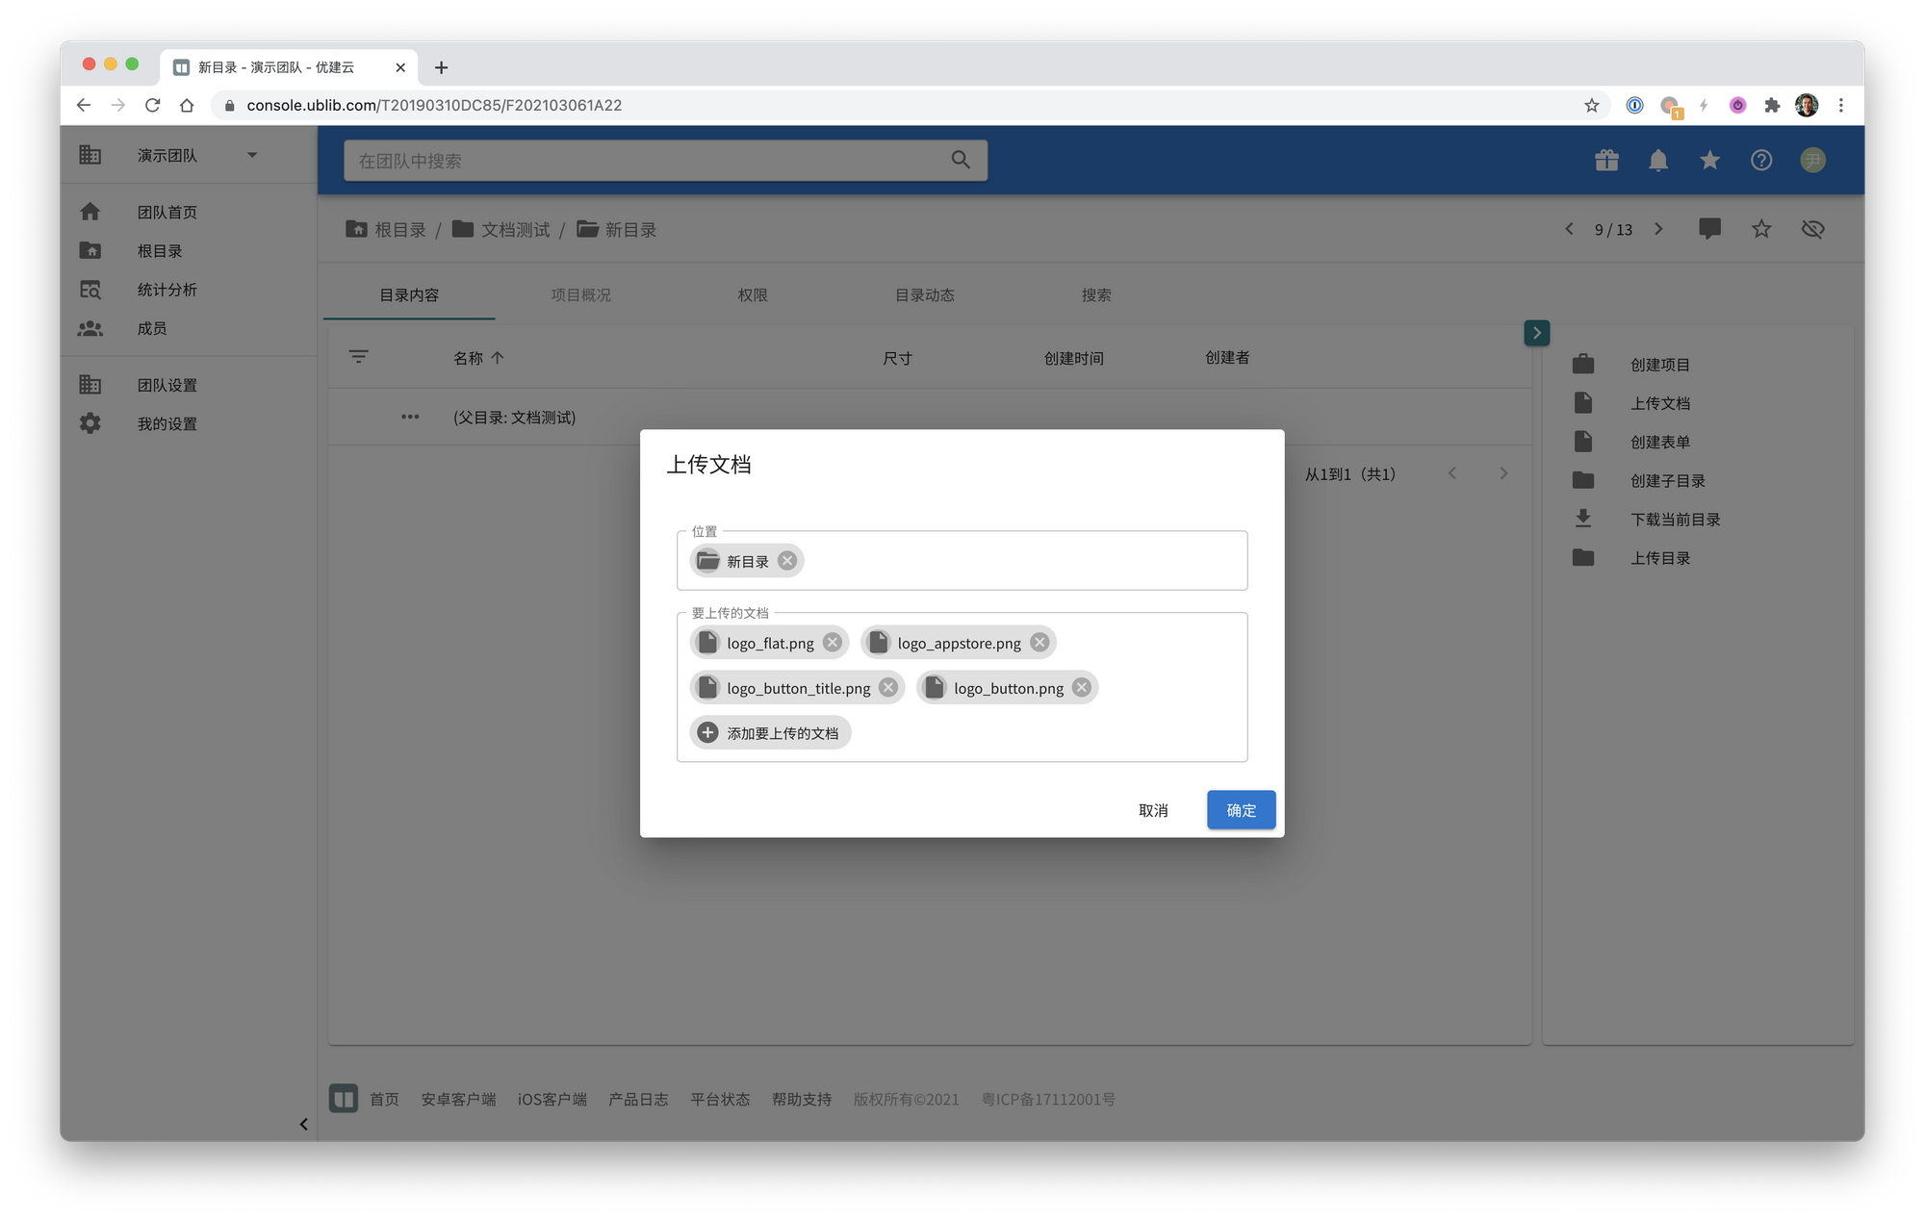Expand 演示团队 team dropdown arrow
The height and width of the screenshot is (1221, 1925).
click(x=252, y=155)
